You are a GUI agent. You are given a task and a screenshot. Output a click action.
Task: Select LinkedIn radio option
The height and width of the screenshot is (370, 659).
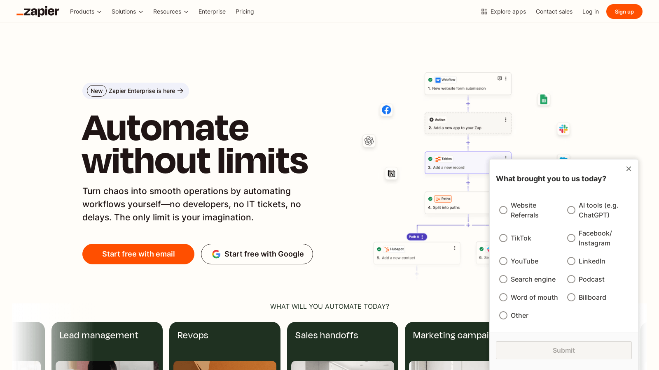pos(571,261)
